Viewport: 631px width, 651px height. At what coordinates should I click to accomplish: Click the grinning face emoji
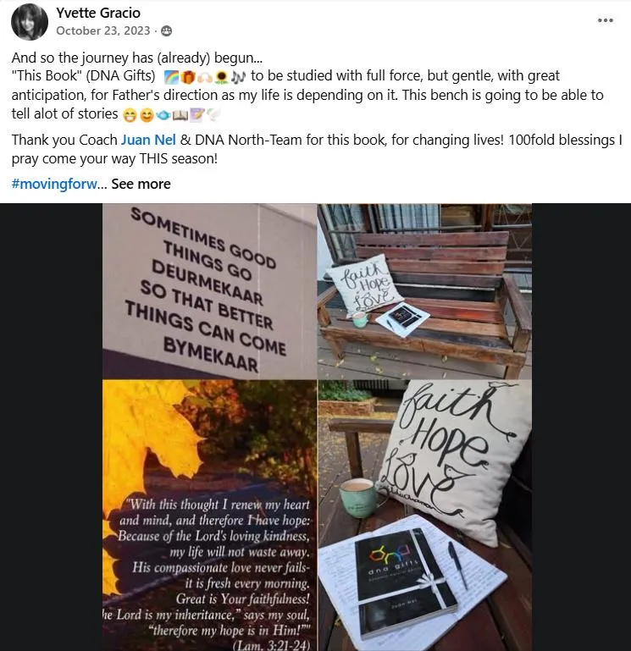pos(130,115)
